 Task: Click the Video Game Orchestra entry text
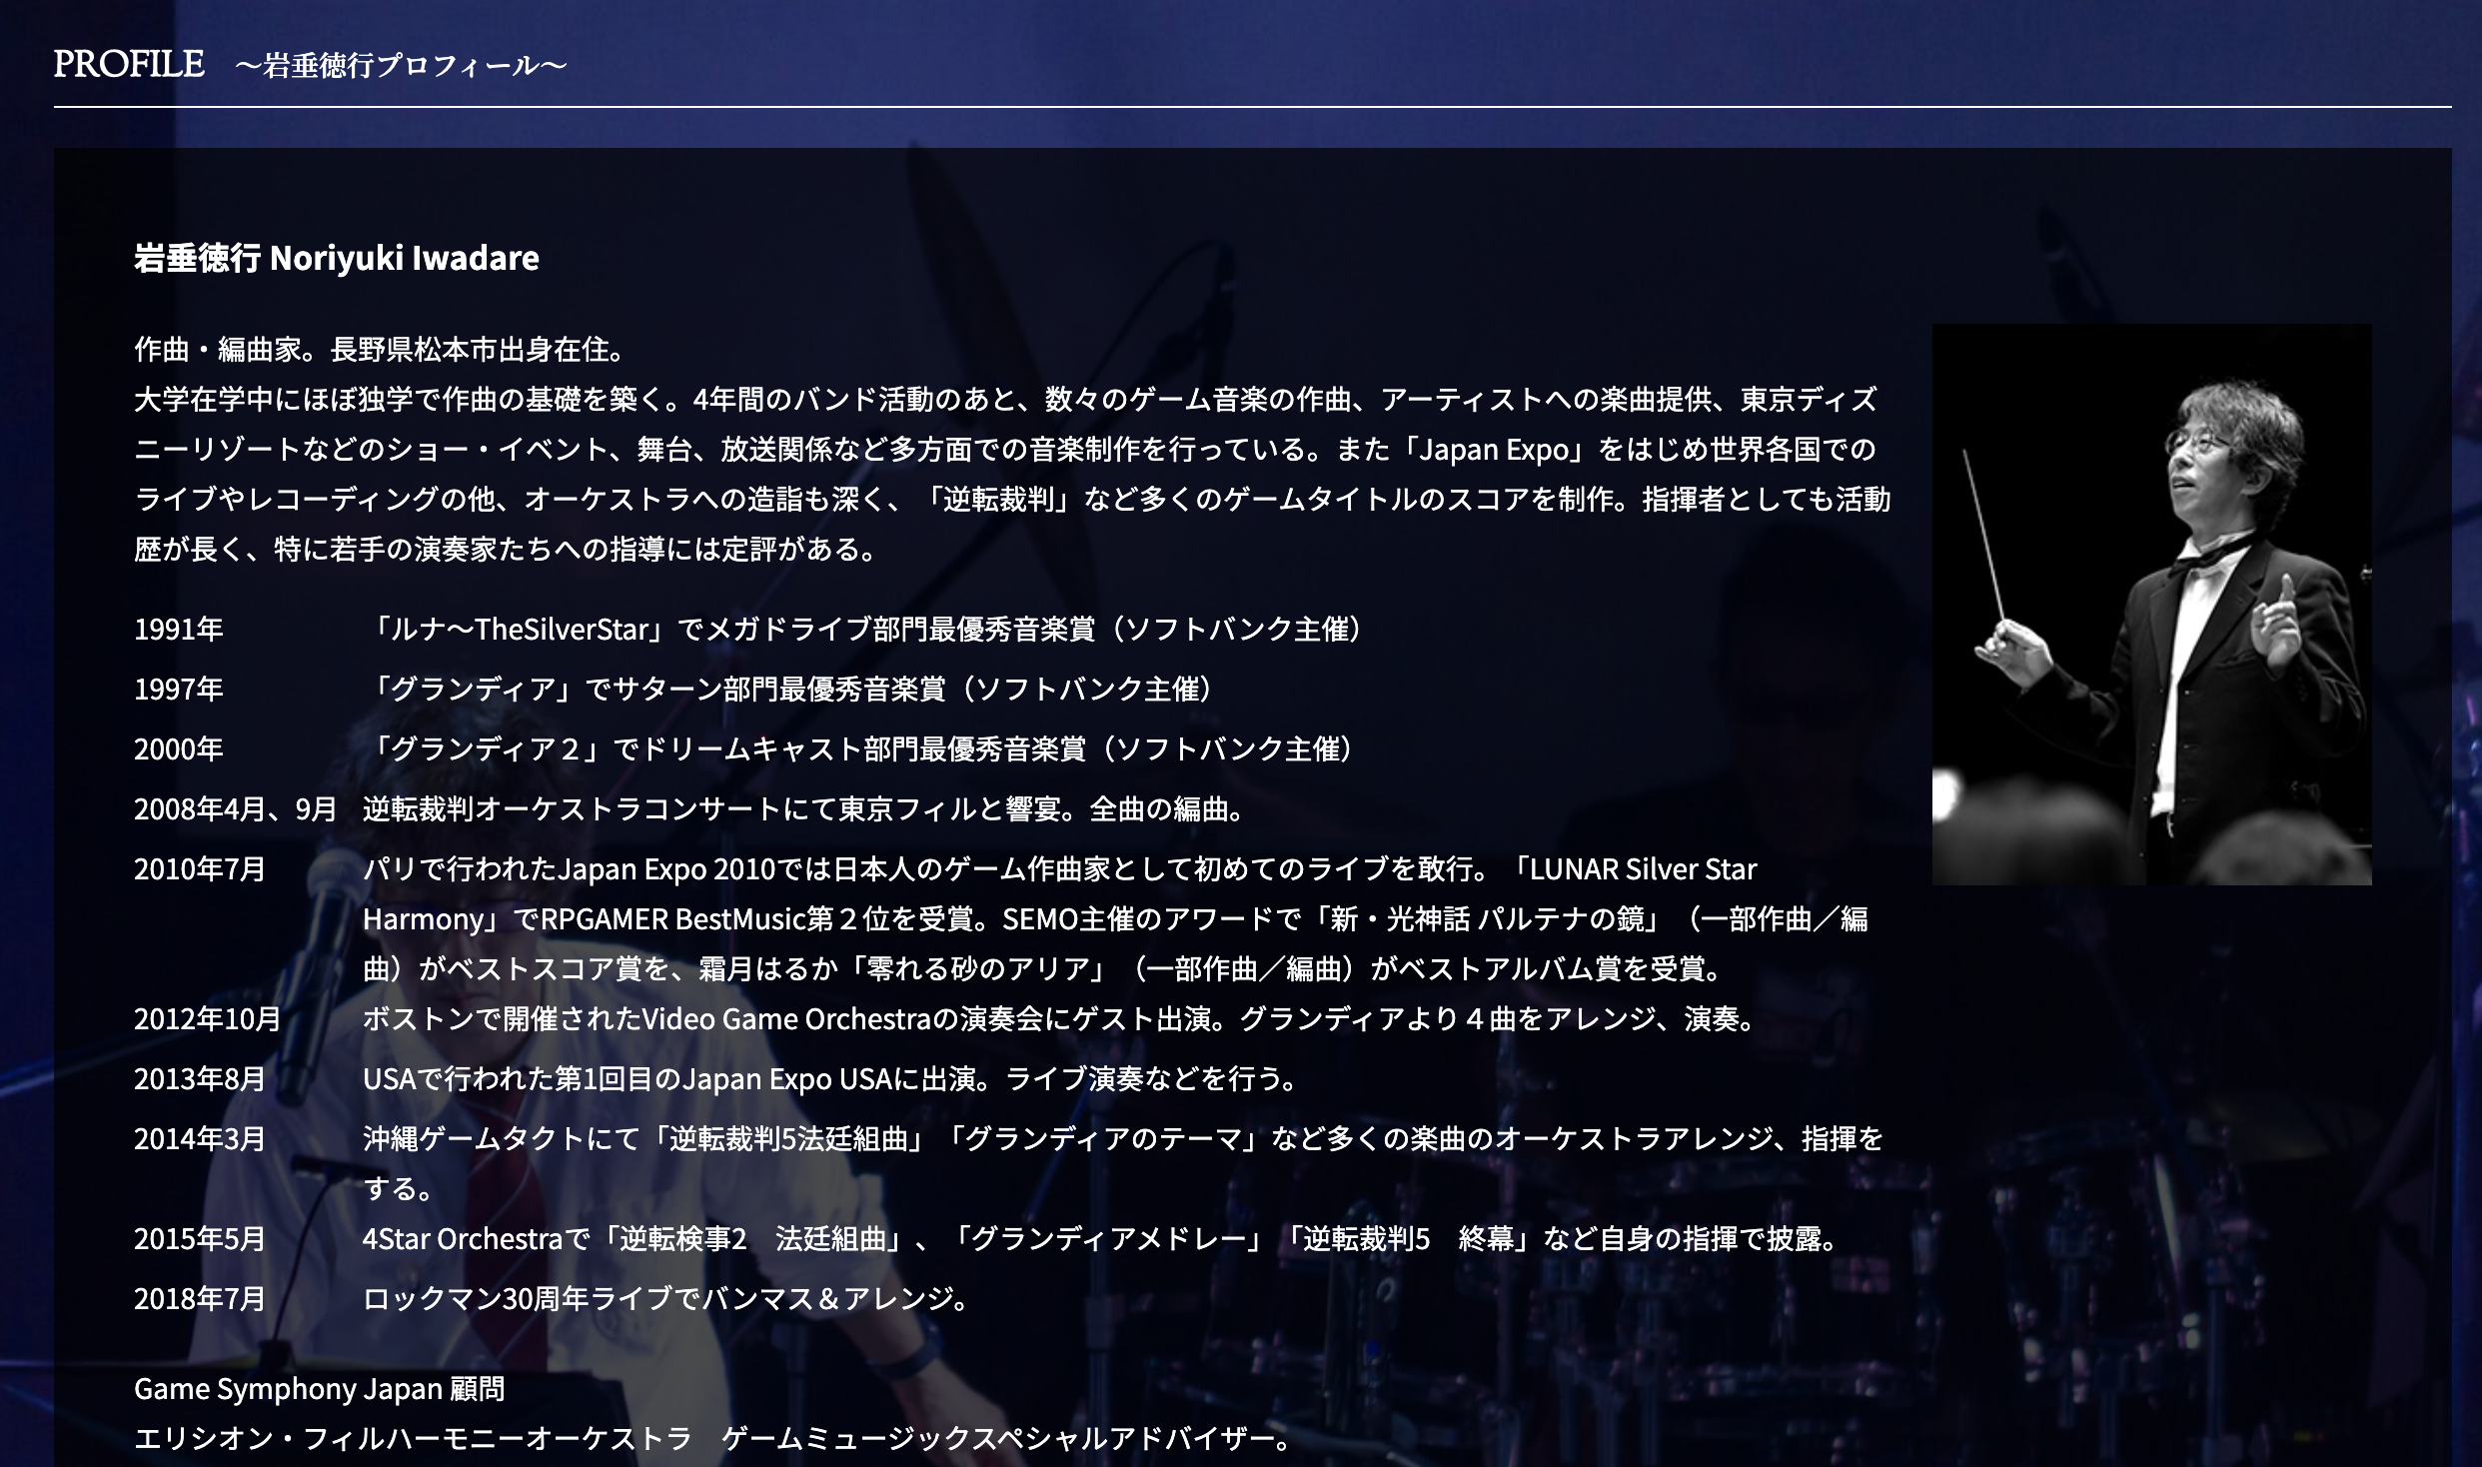1059,1019
